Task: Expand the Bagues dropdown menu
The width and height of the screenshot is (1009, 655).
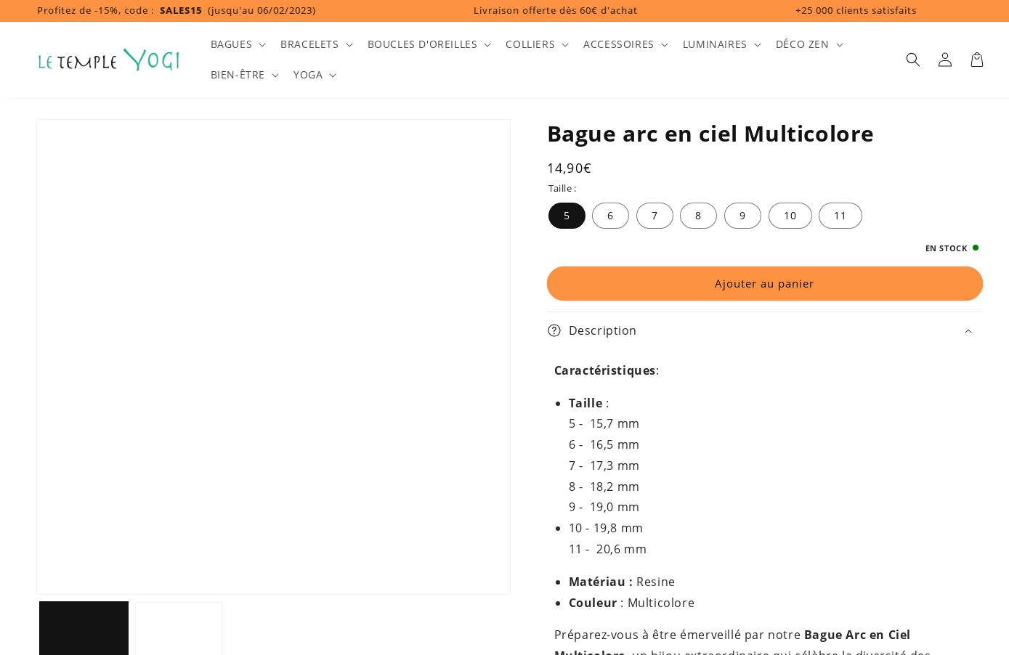Action: [238, 44]
